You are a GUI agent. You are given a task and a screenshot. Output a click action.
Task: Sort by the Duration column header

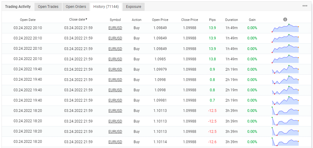coord(232,20)
